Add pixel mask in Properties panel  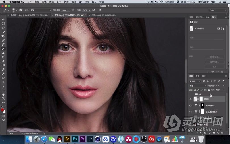tap(219, 28)
